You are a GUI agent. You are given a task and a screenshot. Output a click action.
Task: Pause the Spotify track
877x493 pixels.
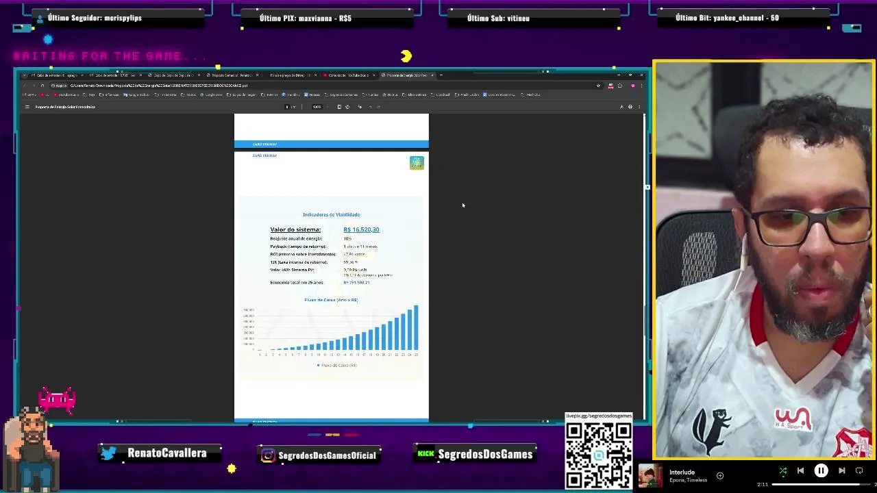[821, 470]
